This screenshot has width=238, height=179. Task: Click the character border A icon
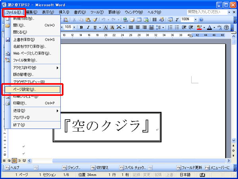click(x=105, y=27)
